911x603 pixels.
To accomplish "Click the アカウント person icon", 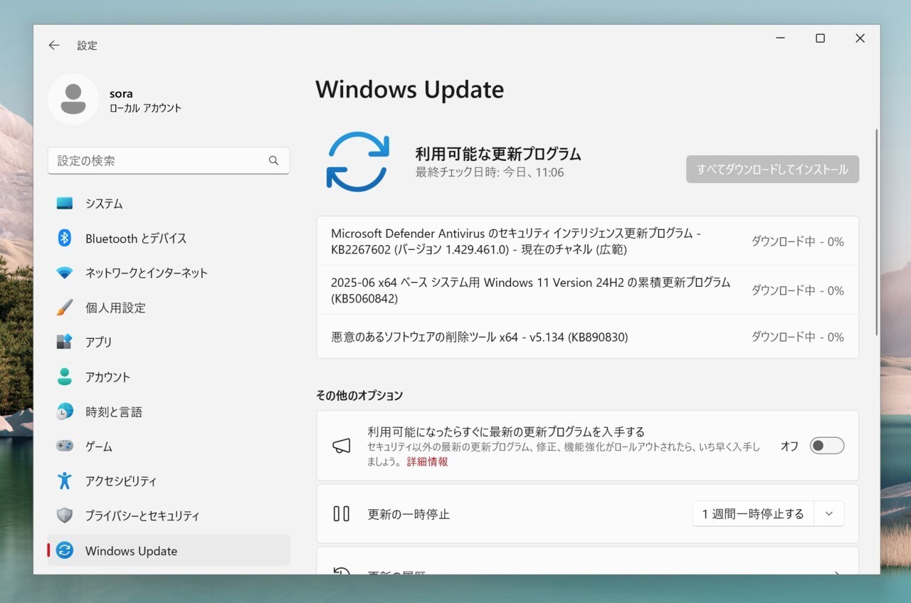I will click(65, 377).
